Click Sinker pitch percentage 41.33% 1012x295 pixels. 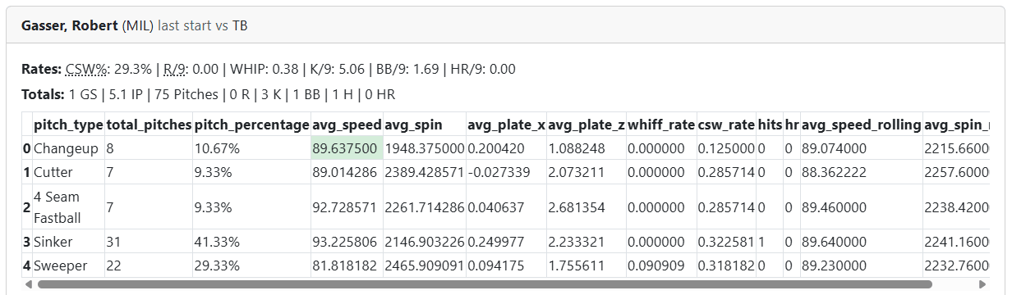tap(251, 242)
